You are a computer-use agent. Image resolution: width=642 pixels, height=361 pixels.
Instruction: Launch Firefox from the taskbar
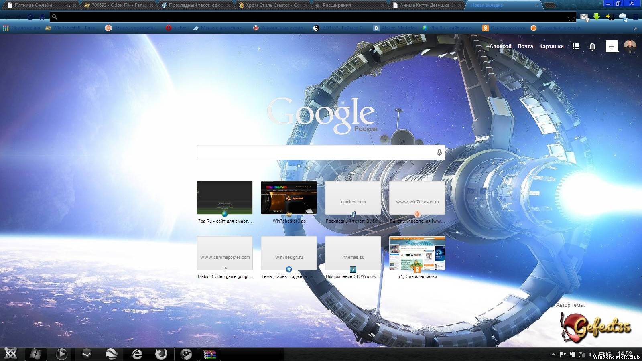(x=161, y=354)
